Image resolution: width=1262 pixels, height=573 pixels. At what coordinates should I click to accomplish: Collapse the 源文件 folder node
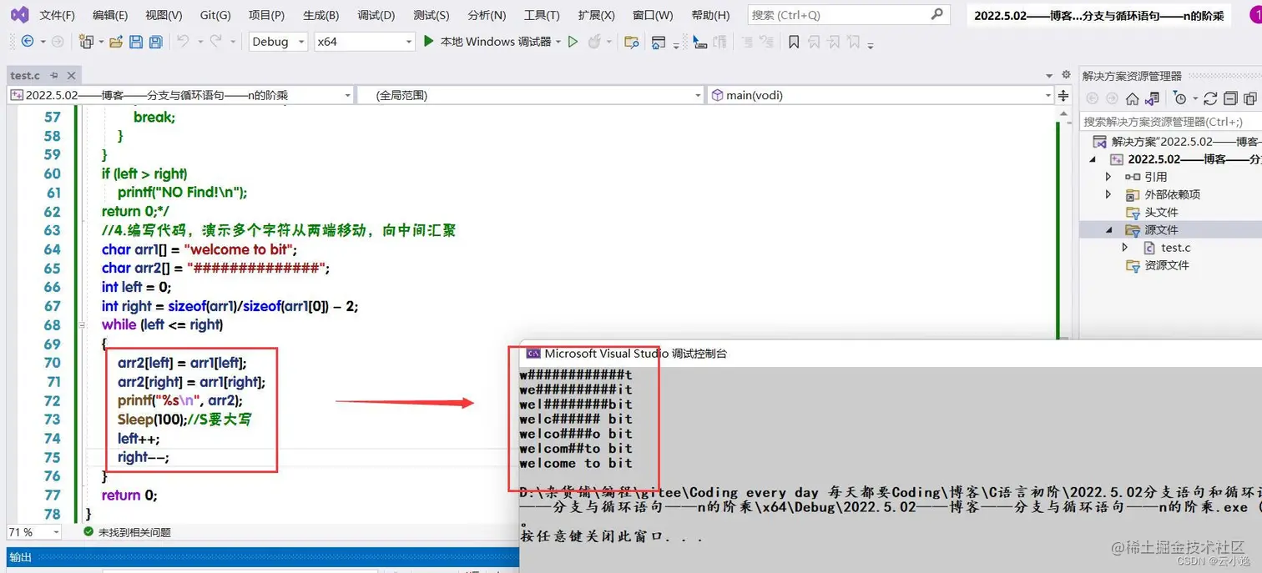1109,229
